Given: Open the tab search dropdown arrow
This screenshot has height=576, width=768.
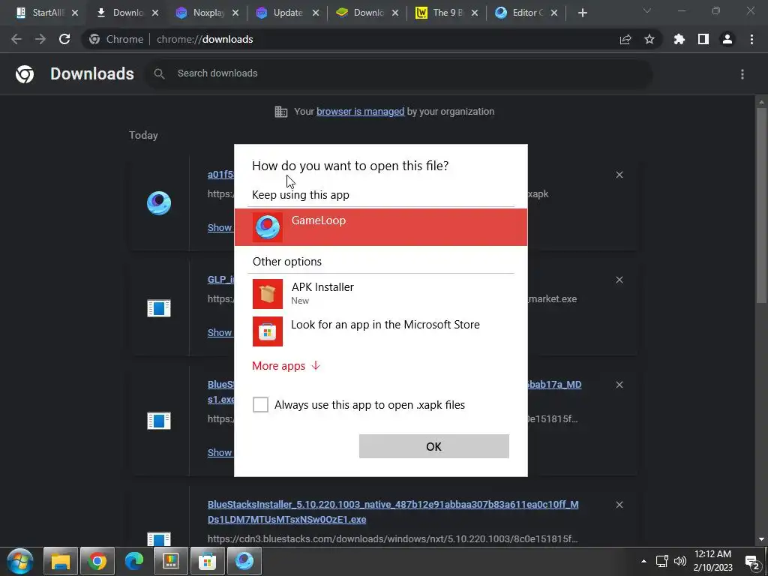Looking at the screenshot, I should 647,10.
